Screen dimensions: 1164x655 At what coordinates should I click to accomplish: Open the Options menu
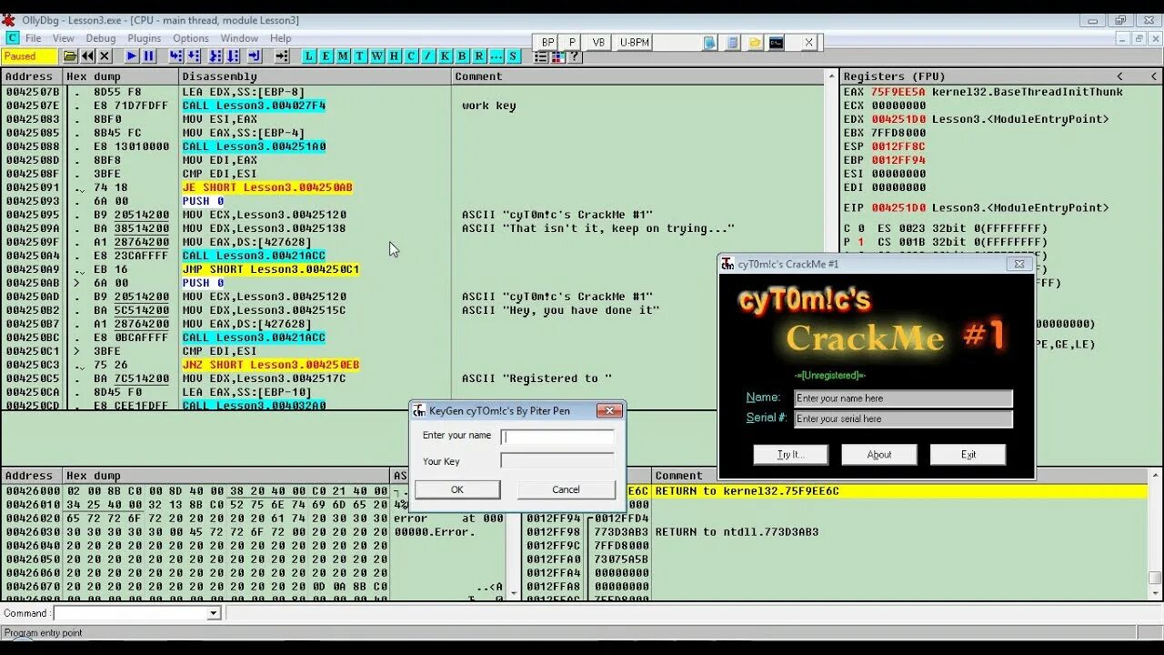click(191, 38)
